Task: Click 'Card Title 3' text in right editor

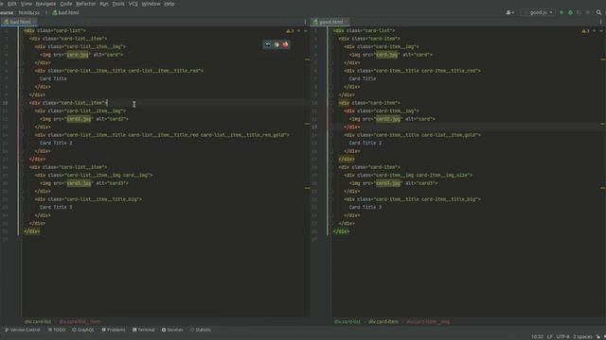Action: click(x=365, y=208)
